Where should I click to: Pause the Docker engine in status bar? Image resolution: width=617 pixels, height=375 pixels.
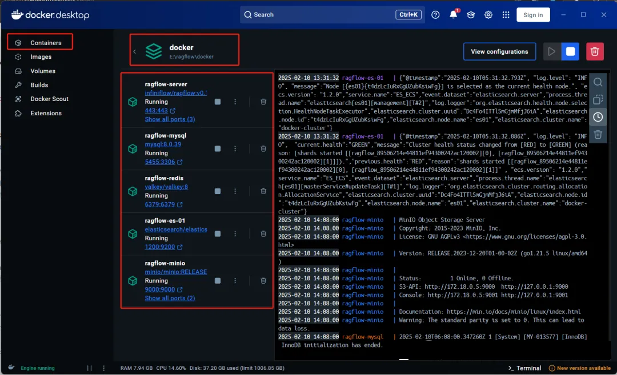(89, 368)
